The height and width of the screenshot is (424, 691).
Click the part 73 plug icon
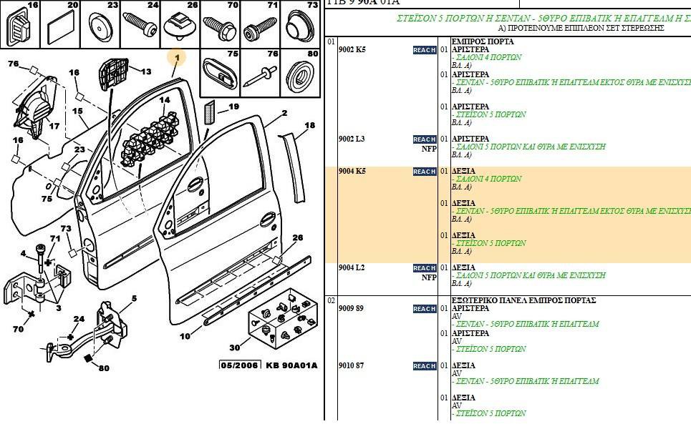(x=300, y=24)
